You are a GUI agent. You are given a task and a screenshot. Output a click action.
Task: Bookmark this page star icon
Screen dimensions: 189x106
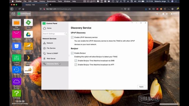coord(128,9)
